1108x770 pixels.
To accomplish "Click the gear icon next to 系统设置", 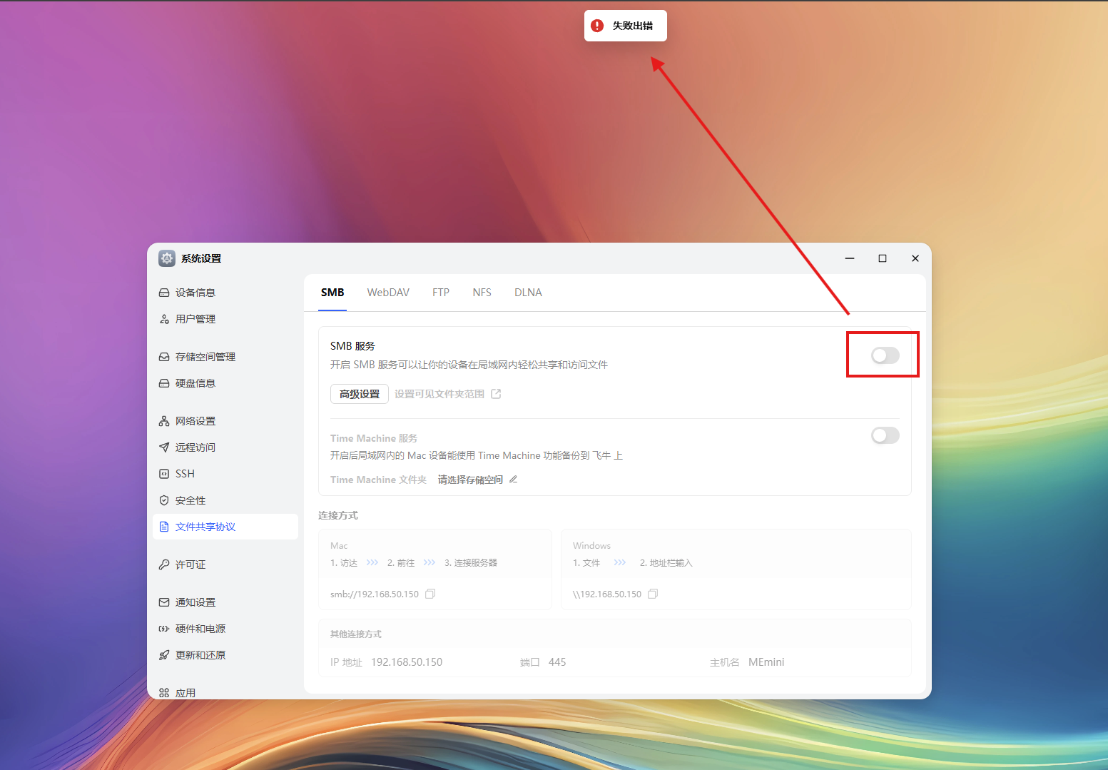I will (x=166, y=258).
